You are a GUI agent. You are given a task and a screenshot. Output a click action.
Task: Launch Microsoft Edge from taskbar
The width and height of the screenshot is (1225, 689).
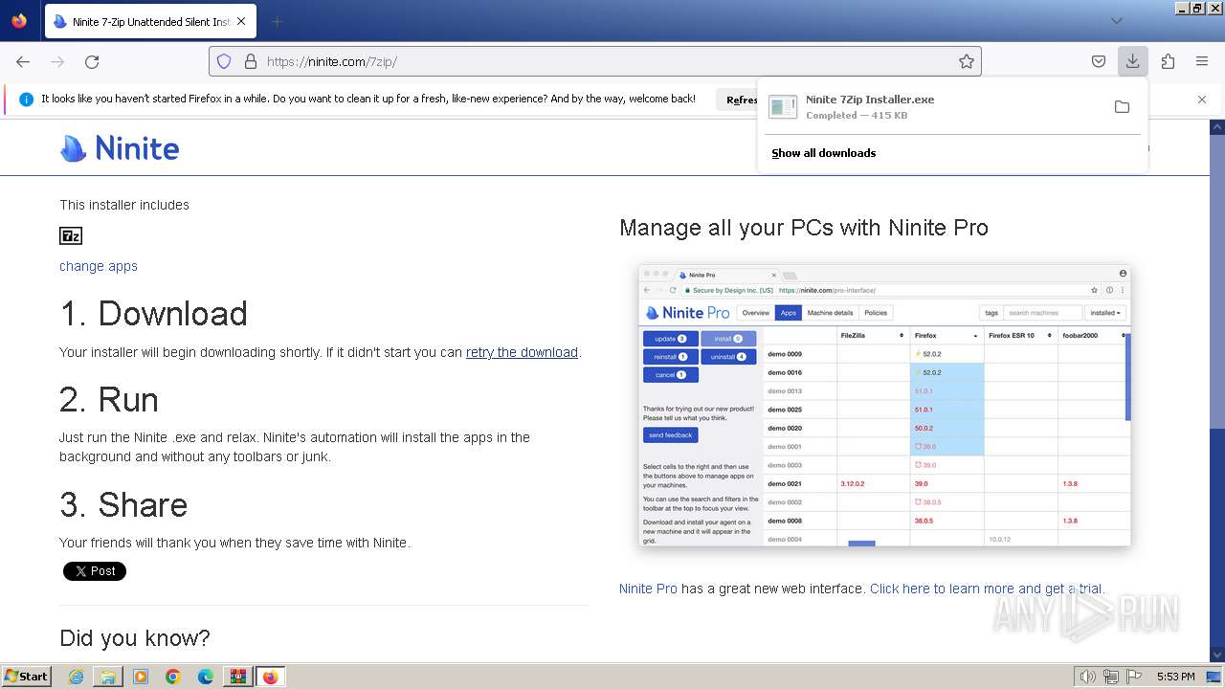pos(206,677)
